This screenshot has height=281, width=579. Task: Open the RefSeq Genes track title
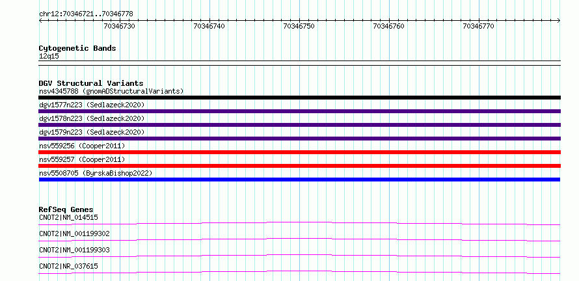pyautogui.click(x=66, y=209)
